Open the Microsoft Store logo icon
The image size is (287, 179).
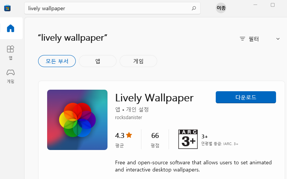(x=7, y=8)
